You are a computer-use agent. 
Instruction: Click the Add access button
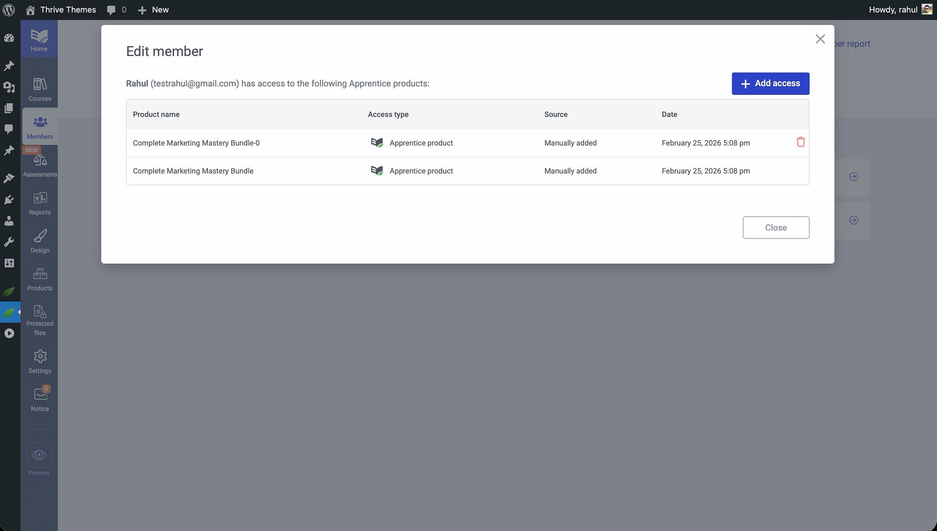tap(770, 84)
